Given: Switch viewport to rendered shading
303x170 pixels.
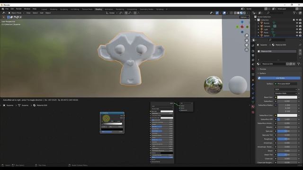Looking at the screenshot, I should [x=244, y=13].
